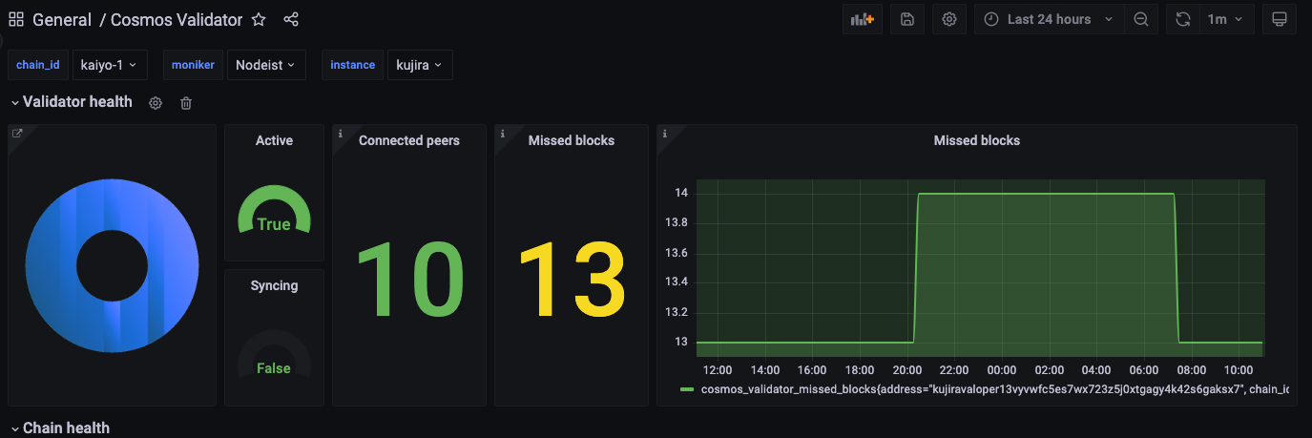Open the Last 24 hours time picker

click(x=1049, y=19)
